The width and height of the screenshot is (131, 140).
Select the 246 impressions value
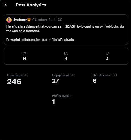[x=14, y=82]
